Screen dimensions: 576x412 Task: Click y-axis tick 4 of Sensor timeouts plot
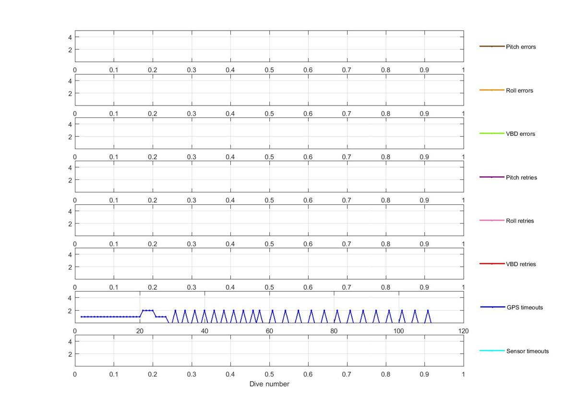click(x=71, y=341)
